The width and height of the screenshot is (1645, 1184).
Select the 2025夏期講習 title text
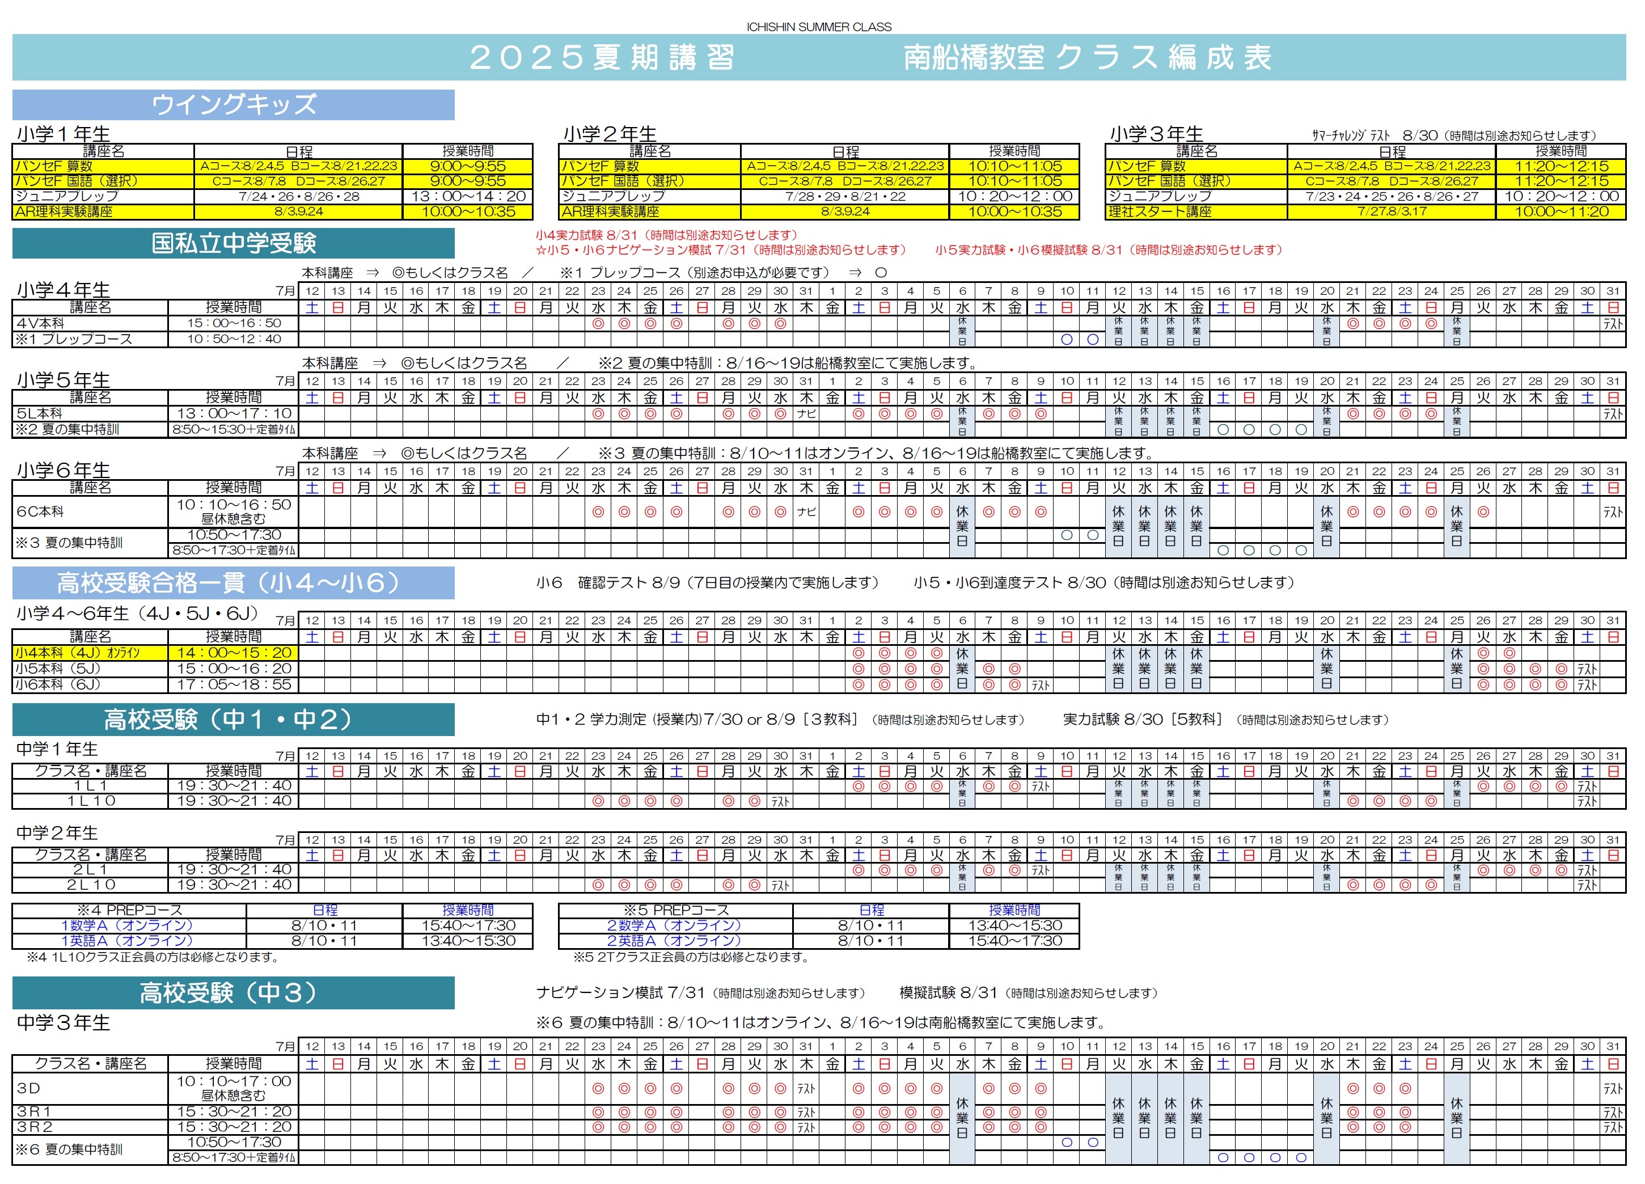pyautogui.click(x=602, y=57)
